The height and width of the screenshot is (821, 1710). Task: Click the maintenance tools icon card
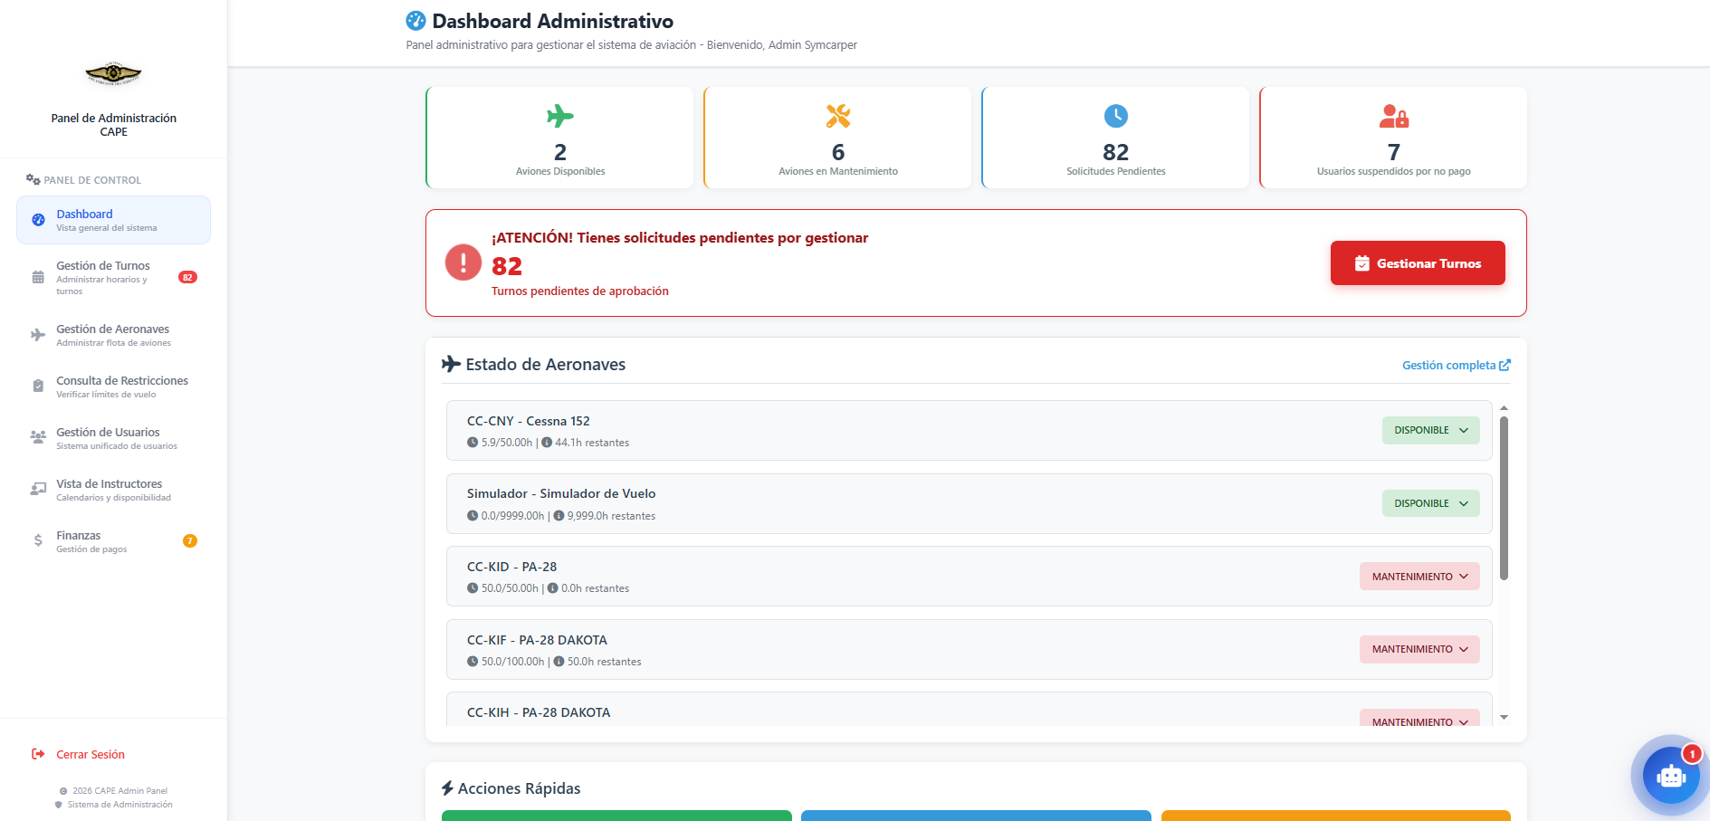[x=837, y=116]
